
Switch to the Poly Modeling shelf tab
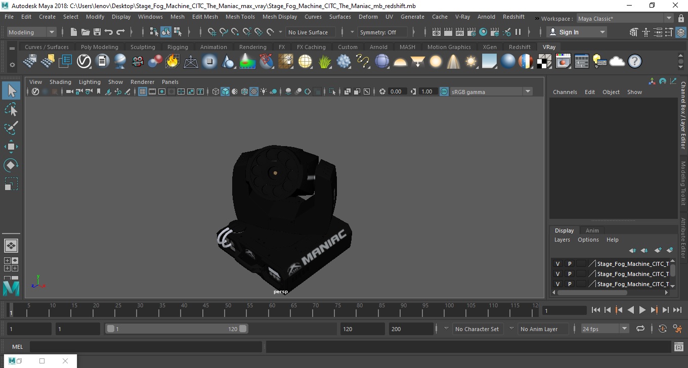pos(99,47)
